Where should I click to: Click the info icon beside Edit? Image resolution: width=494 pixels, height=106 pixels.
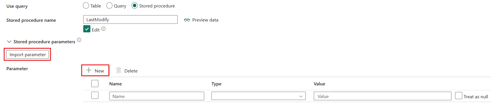104,29
